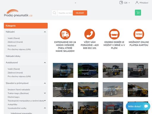
Task: Collapse Stavební a průmyslové category
Action: (x=45, y=83)
